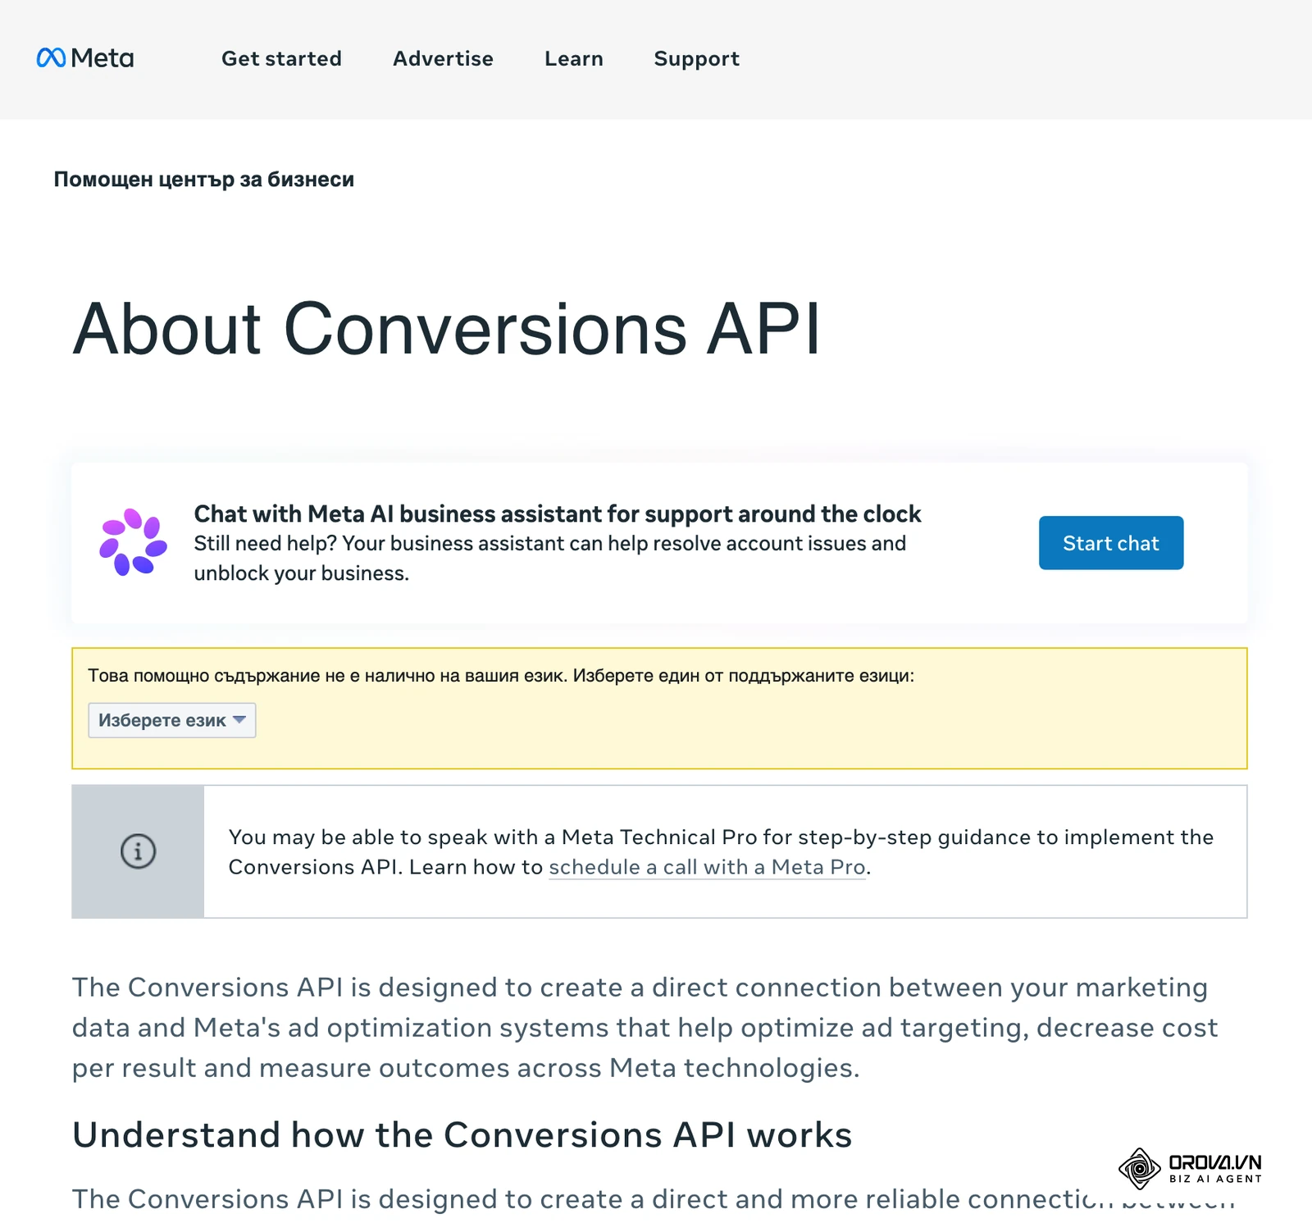Click the info circle icon

coord(138,851)
